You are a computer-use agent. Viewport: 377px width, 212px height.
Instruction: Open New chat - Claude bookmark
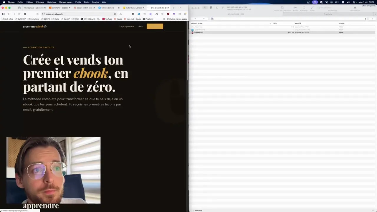[133, 19]
